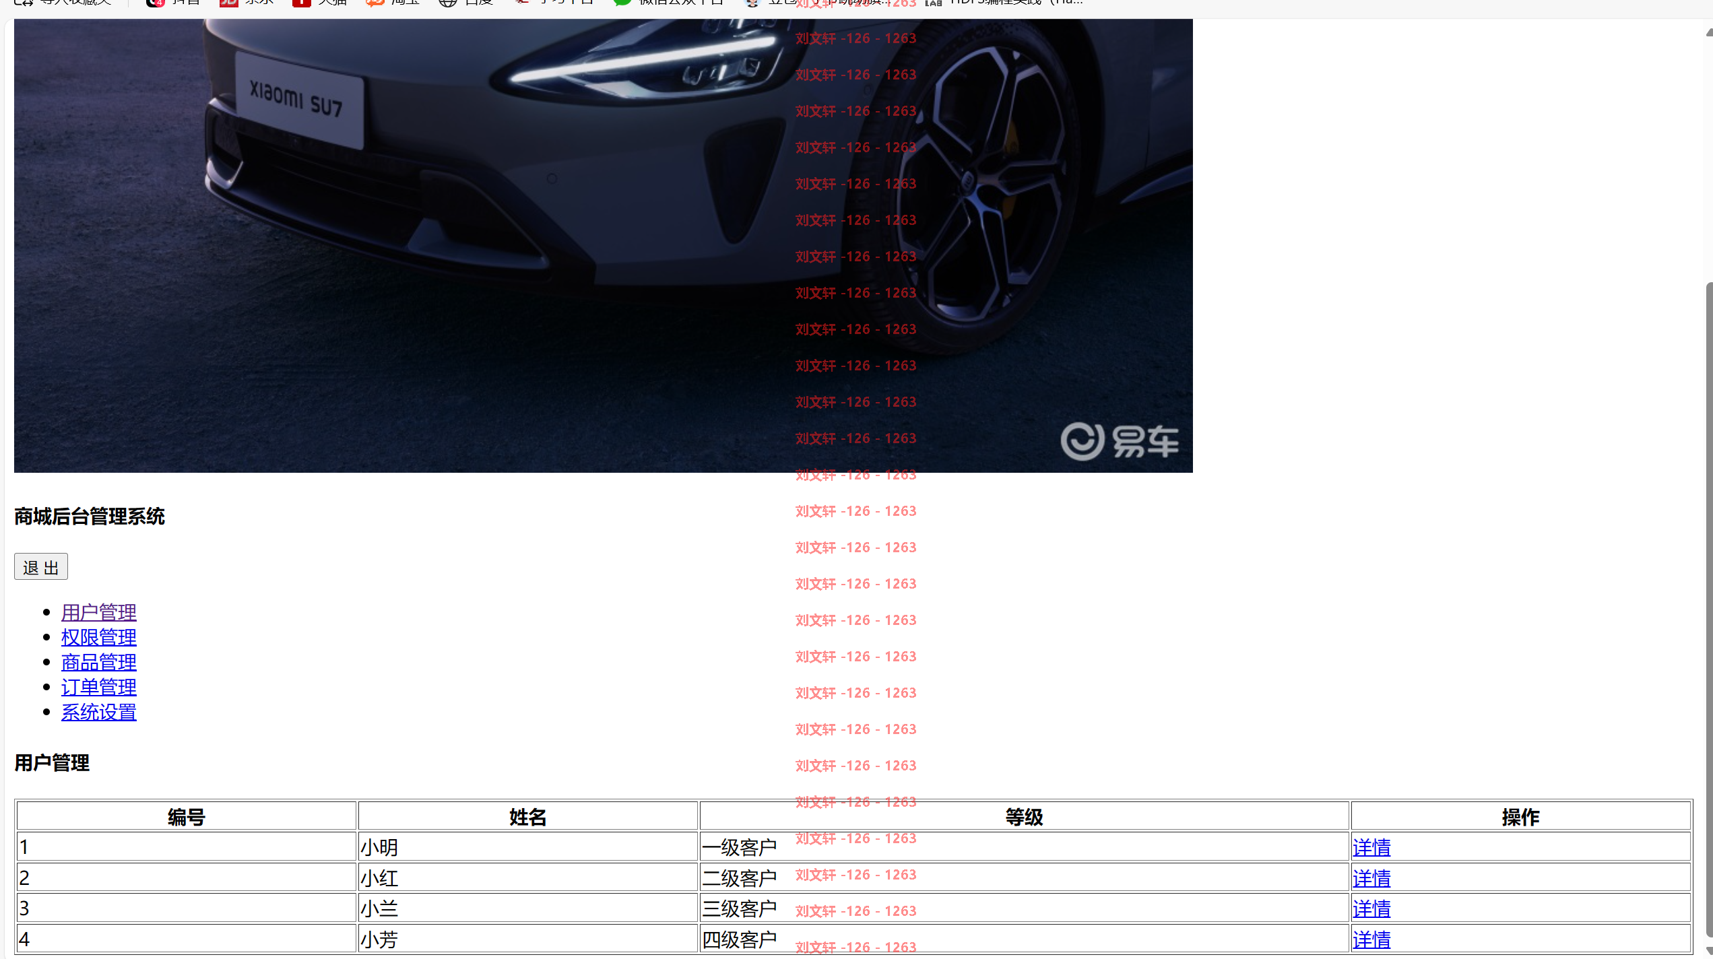Viewport: 1713px width, 959px height.
Task: View 详情 for user 小红
Action: [x=1371, y=878]
